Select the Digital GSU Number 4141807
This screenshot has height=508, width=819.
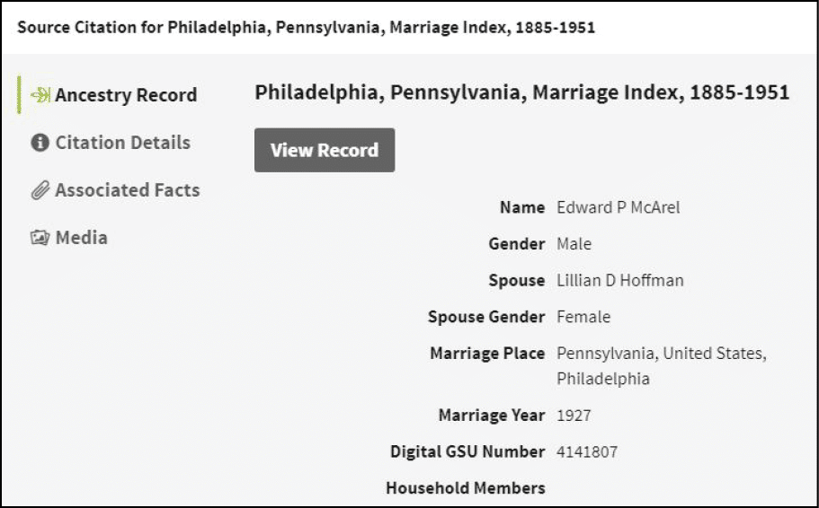[x=587, y=451]
